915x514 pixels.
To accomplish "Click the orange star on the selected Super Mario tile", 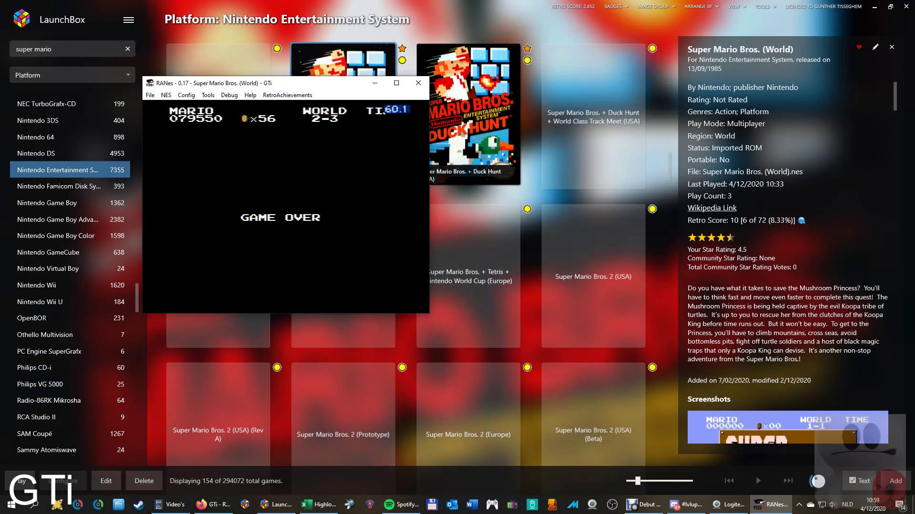I will pos(402,49).
